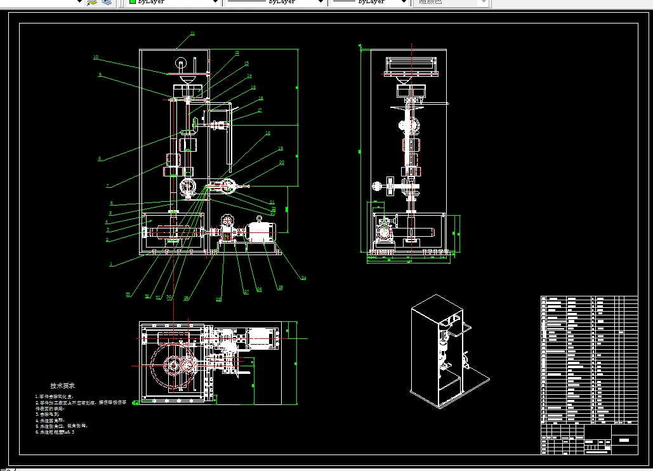Click the layer states manager icon
The image size is (653, 471).
[x=107, y=2]
